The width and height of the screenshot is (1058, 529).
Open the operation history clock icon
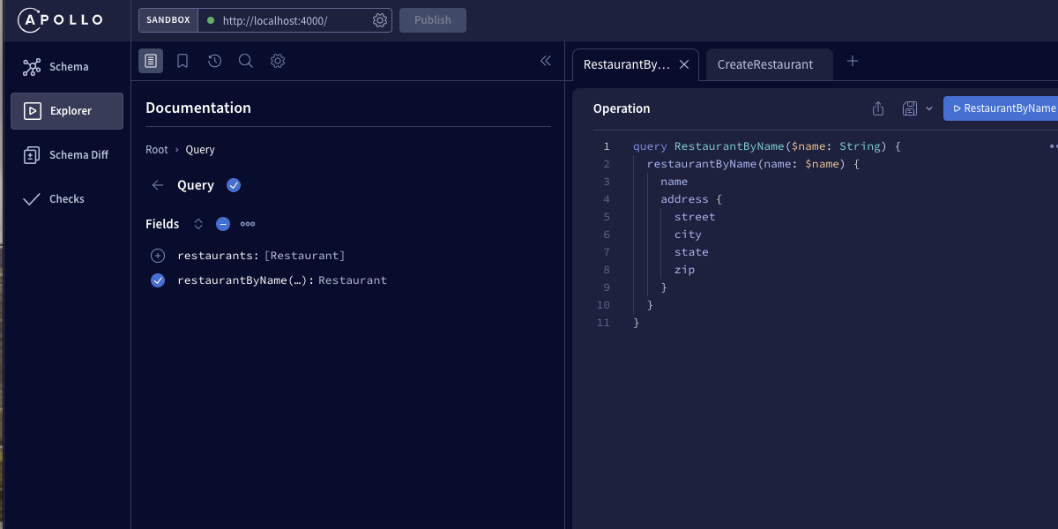[214, 61]
